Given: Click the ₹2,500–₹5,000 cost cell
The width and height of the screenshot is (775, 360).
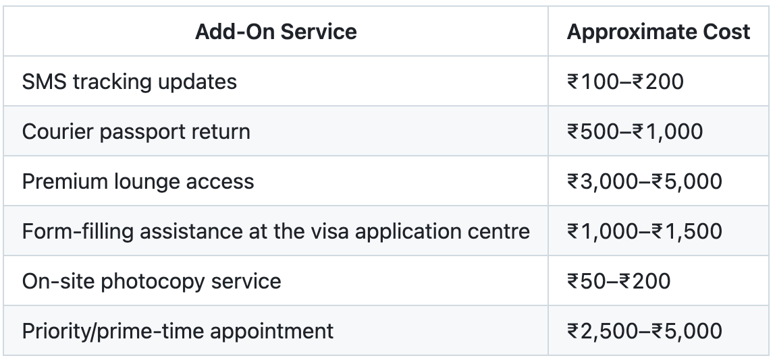Looking at the screenshot, I should 644,330.
